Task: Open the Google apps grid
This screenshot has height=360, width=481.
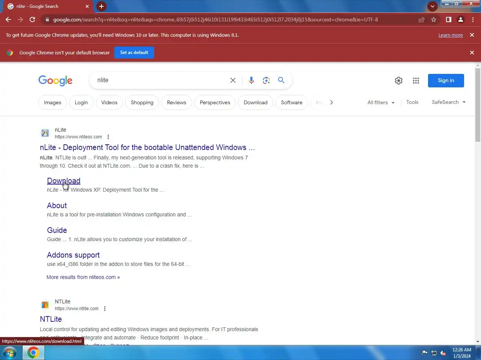Action: click(416, 81)
